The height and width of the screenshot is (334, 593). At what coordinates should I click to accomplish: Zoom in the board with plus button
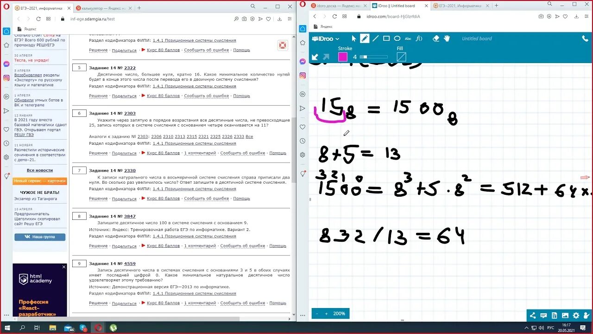point(326,314)
